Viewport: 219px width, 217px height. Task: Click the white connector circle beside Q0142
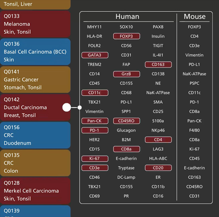[x=67, y=108]
